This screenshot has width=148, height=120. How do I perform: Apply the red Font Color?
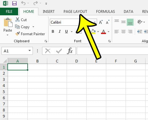coord(103,32)
